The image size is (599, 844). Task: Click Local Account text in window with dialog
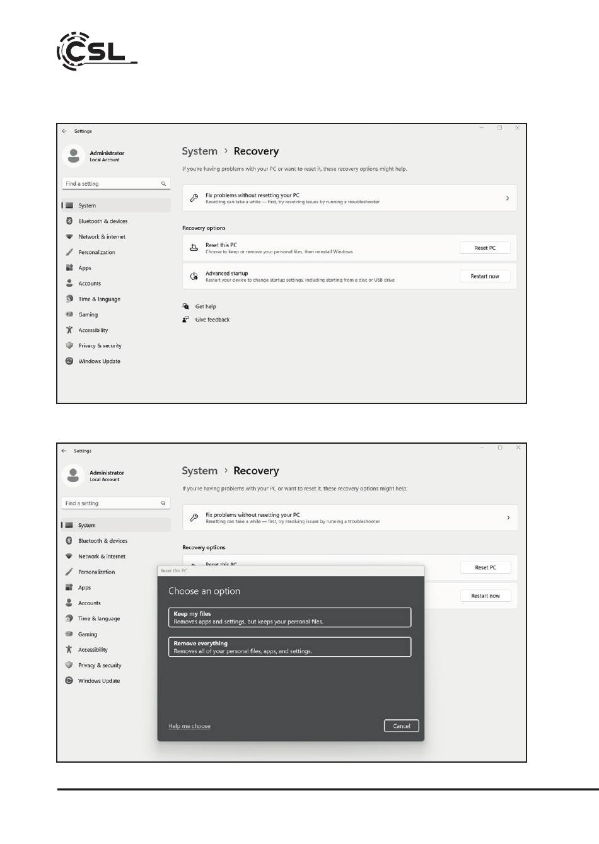pos(104,480)
